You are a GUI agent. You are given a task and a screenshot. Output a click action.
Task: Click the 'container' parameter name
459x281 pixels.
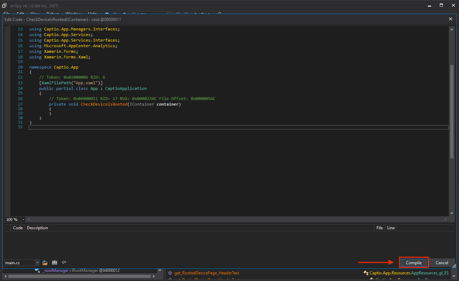(x=167, y=104)
